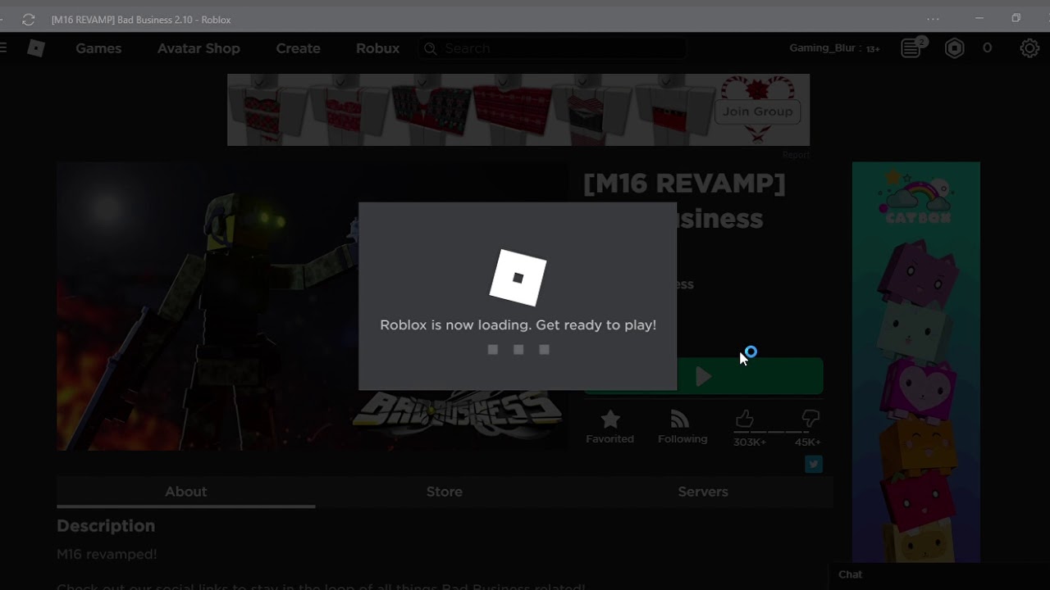Screen dimensions: 1050x590
Task: Click the Cat Box side advertisement
Action: [x=915, y=362]
